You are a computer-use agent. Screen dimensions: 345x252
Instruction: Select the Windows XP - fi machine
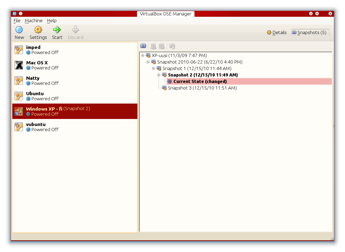[x=75, y=111]
